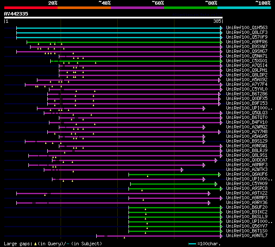
Task: Click the AV442335 query name
Action: click(x=16, y=14)
